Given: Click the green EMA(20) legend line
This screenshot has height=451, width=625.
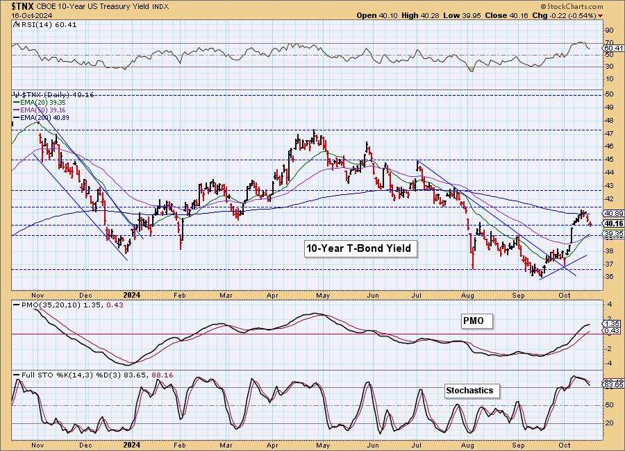Looking at the screenshot, I should [17, 103].
